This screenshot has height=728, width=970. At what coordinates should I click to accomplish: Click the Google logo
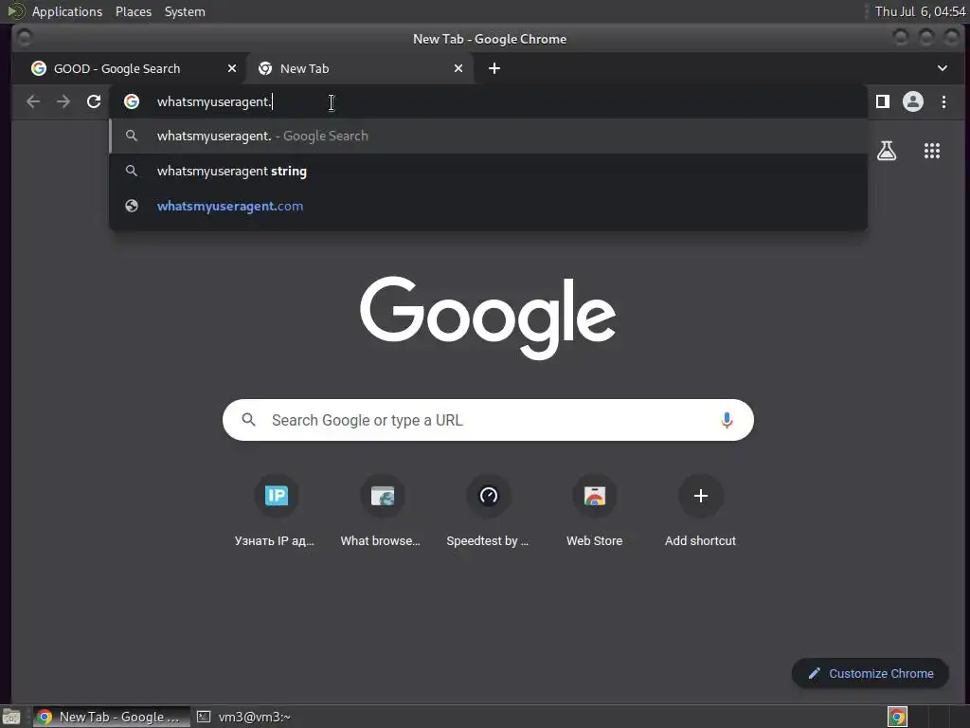click(x=488, y=318)
